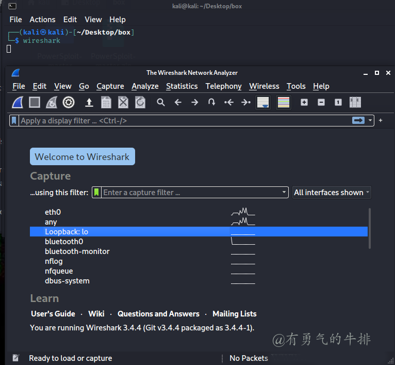Open Mailing Lists link
This screenshot has height=365, width=395.
point(235,314)
